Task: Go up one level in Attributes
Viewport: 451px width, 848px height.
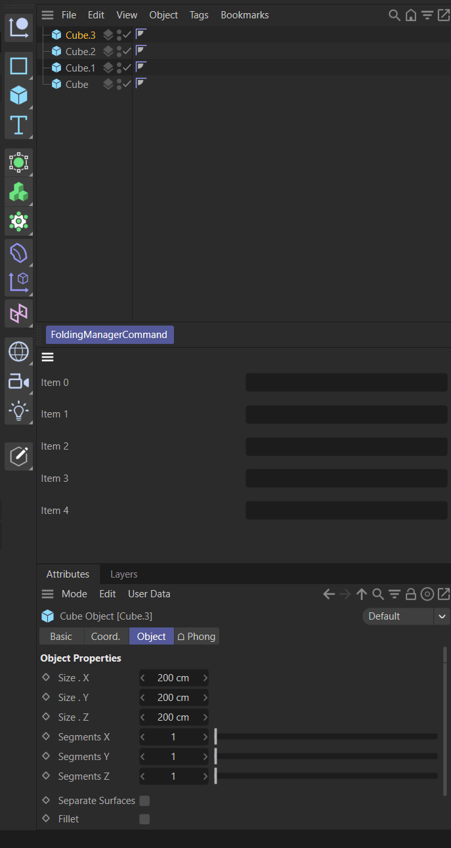Action: point(362,594)
